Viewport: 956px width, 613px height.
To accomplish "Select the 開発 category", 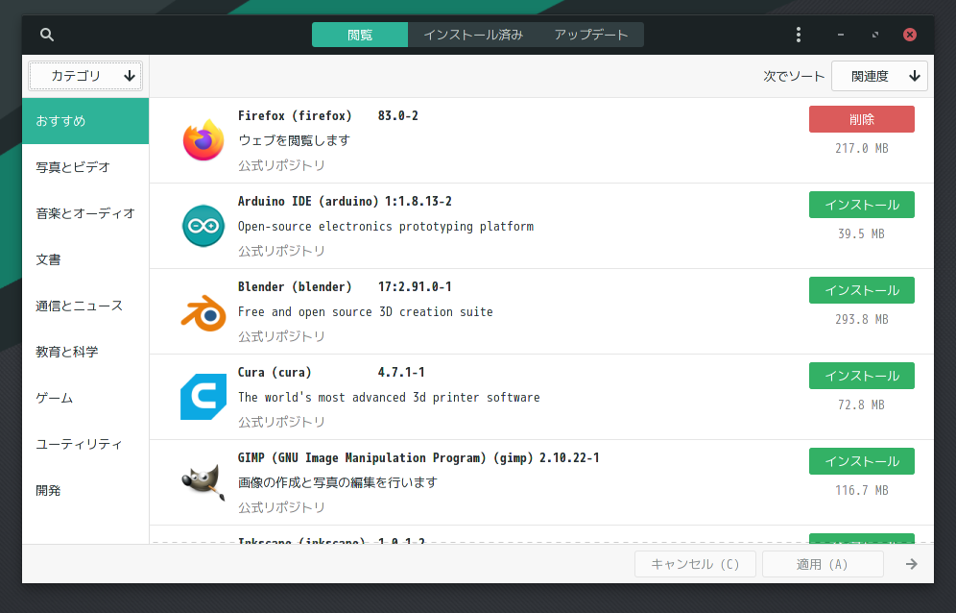I will click(85, 491).
